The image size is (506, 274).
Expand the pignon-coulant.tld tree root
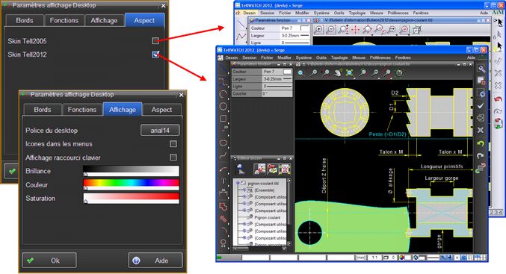point(238,183)
